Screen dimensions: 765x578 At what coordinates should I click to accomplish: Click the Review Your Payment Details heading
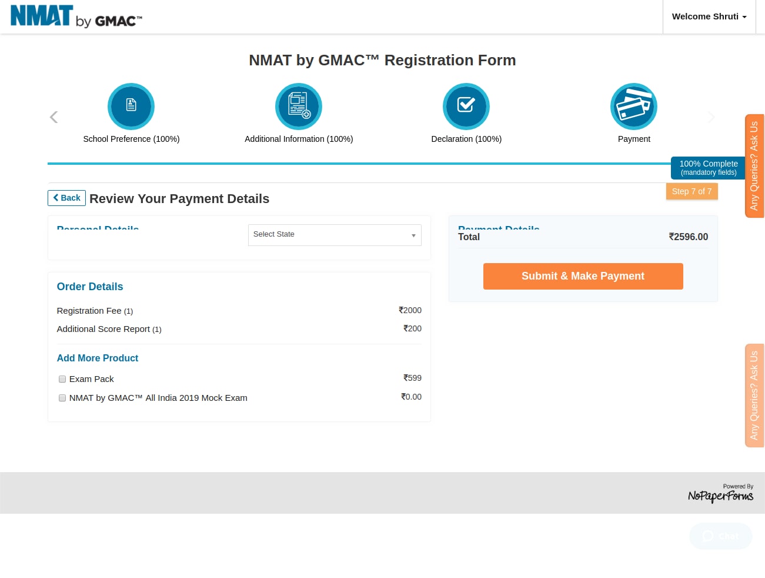pos(179,199)
